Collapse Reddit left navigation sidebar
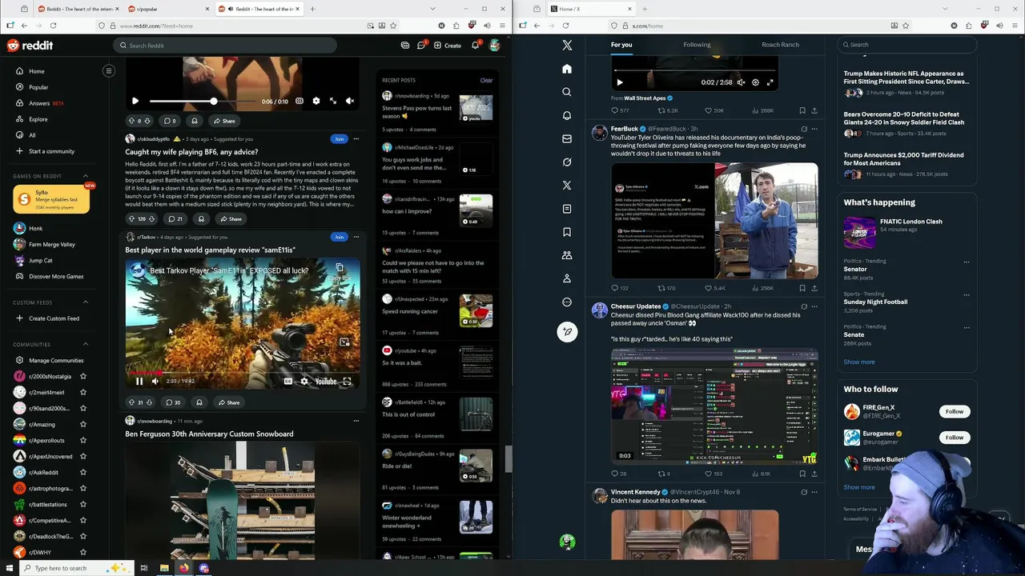 click(x=109, y=70)
